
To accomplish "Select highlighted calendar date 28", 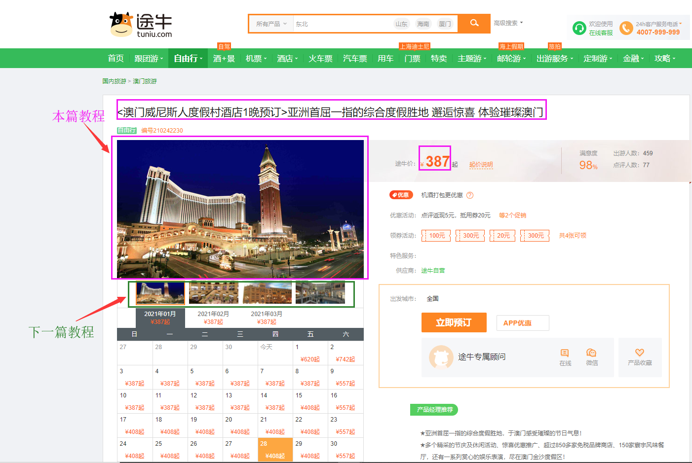I will (x=275, y=450).
